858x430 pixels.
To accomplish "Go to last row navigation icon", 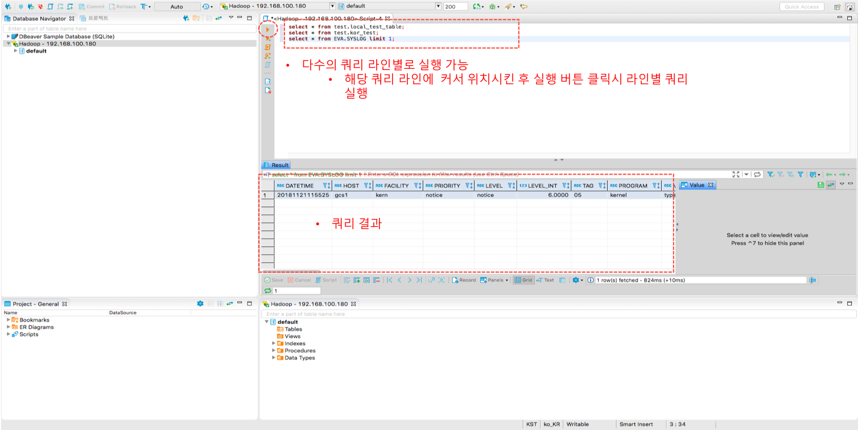I will [x=419, y=280].
